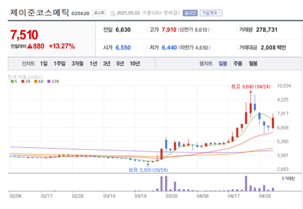303x209 pixels.
Task: Click the 코스피 market label
Action: (x=99, y=13)
